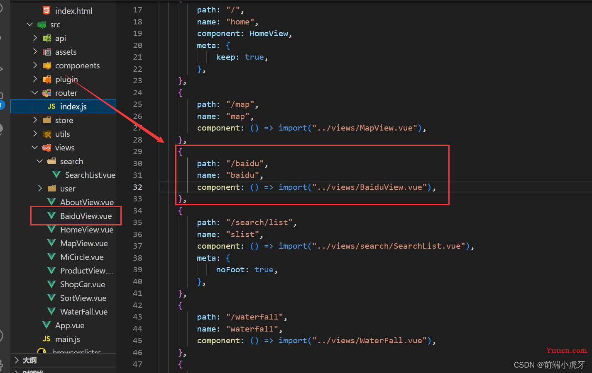Click the Vue icon next to BaiduView.vue

point(51,216)
